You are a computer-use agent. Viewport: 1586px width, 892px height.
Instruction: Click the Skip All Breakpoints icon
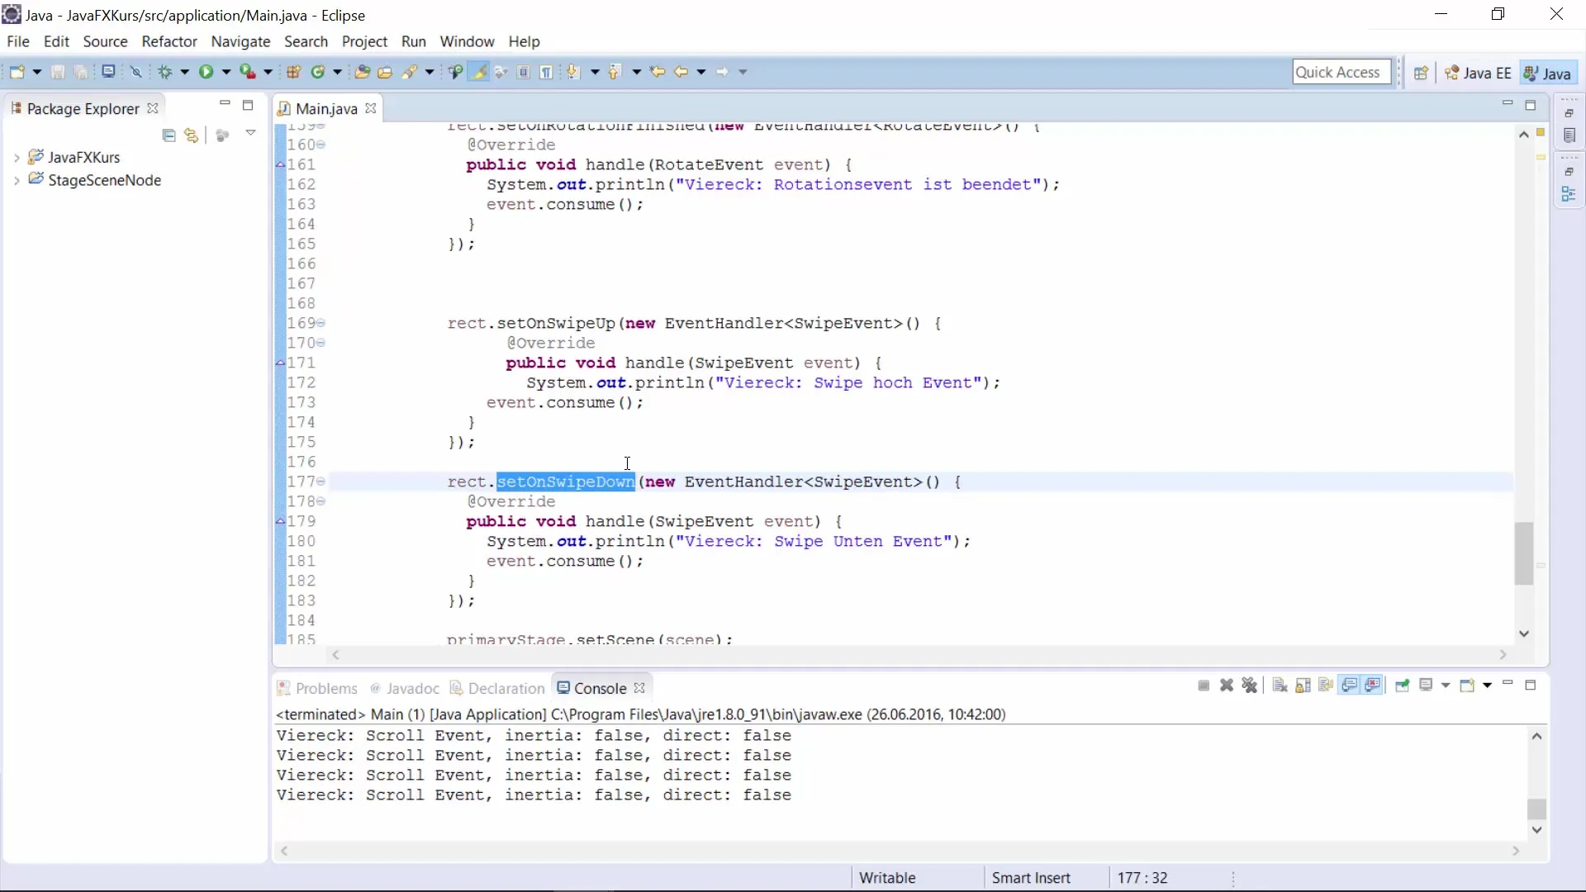(x=136, y=72)
